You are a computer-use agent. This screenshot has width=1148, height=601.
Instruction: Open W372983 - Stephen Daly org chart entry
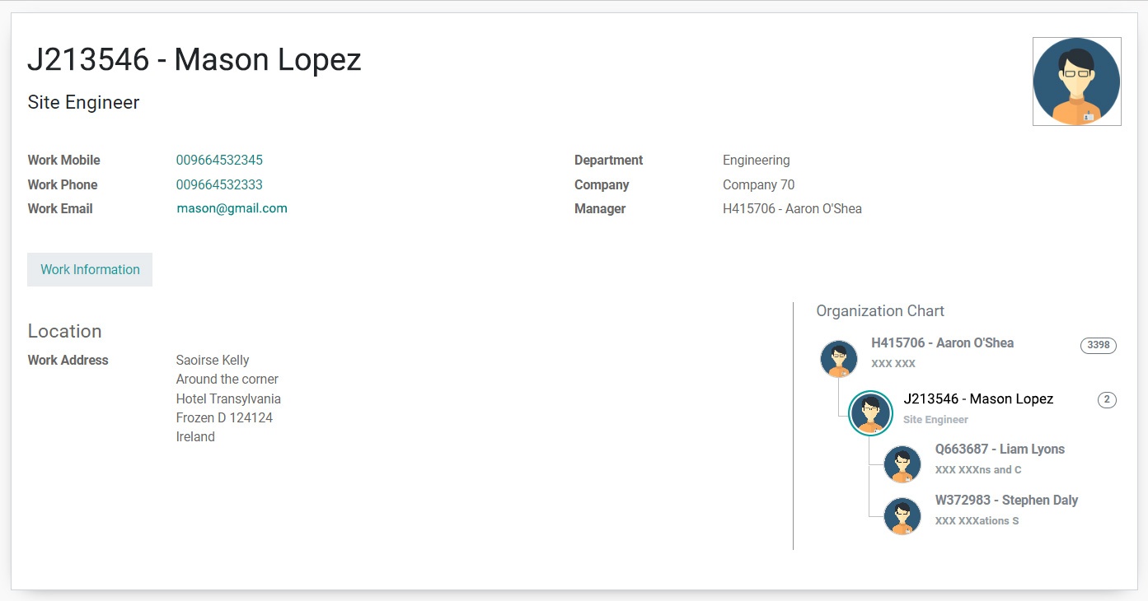[x=1006, y=500]
